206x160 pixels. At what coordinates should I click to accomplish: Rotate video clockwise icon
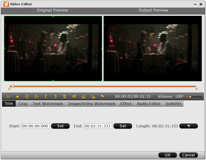(x=93, y=97)
